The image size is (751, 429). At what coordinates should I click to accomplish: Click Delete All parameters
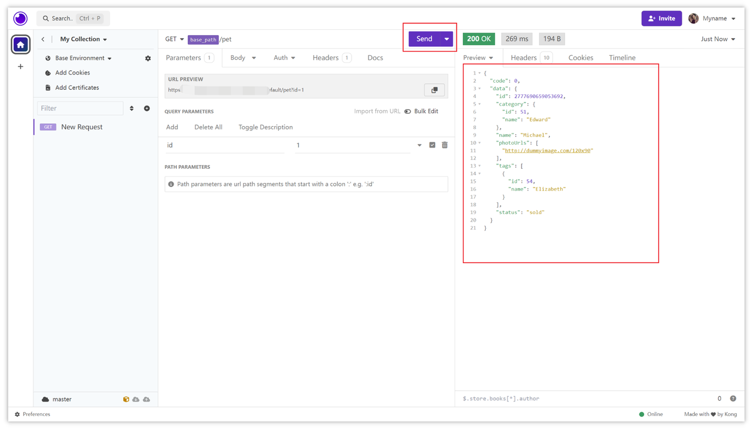pos(208,127)
